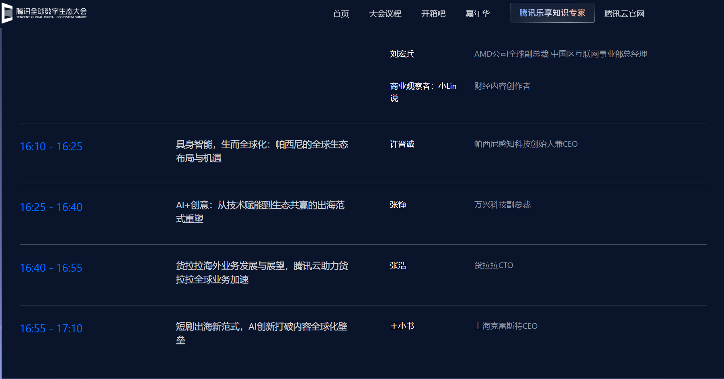Go to the 开箱吧 nav item

coord(433,14)
